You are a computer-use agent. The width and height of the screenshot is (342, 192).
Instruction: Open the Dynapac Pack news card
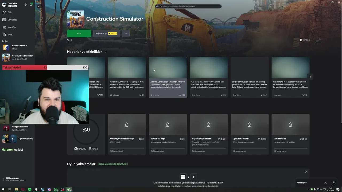pos(127,77)
